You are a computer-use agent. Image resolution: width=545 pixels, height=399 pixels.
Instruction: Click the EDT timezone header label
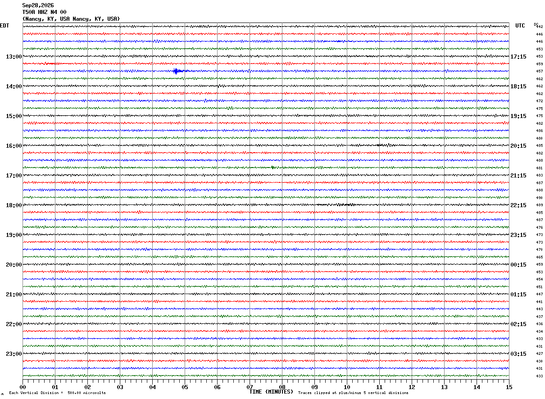click(x=5, y=26)
